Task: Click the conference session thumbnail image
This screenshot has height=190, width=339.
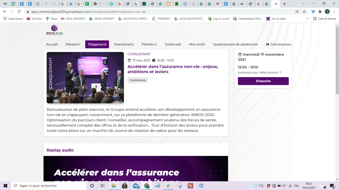Action: coord(85,78)
